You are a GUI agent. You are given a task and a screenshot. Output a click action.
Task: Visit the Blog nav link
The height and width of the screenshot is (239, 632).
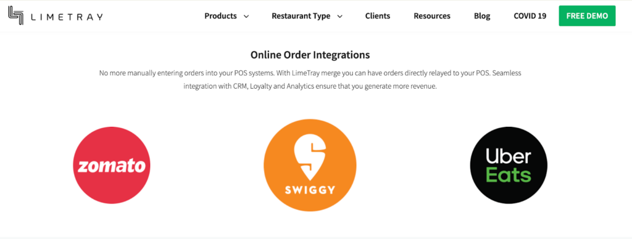click(482, 16)
